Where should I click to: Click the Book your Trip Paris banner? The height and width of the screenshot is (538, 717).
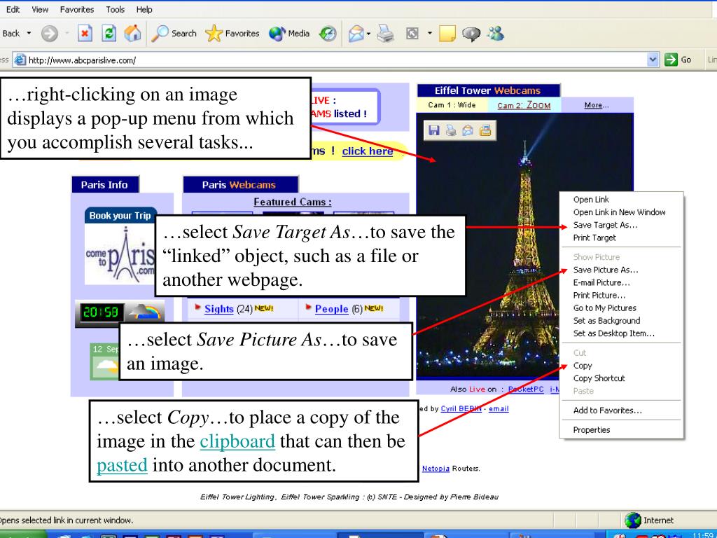coord(120,246)
